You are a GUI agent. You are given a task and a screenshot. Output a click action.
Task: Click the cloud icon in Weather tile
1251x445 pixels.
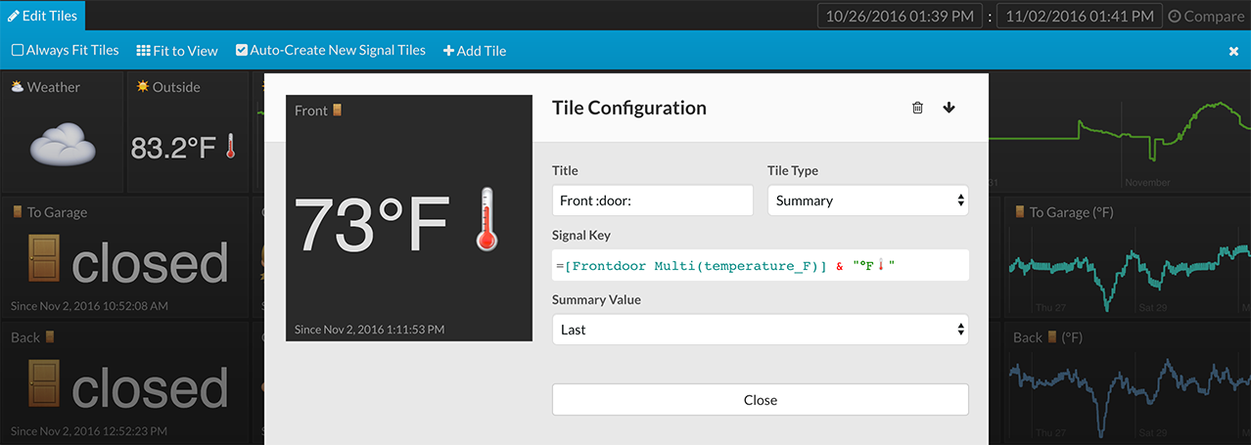[x=63, y=146]
